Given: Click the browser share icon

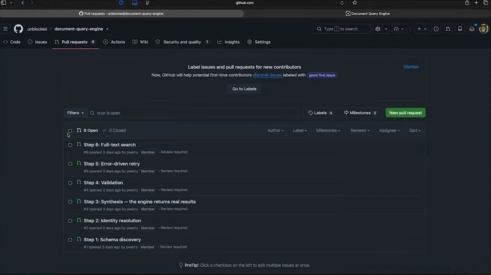Looking at the screenshot, I should point(467,3).
